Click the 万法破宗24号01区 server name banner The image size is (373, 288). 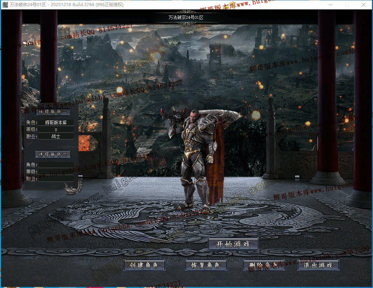point(188,17)
